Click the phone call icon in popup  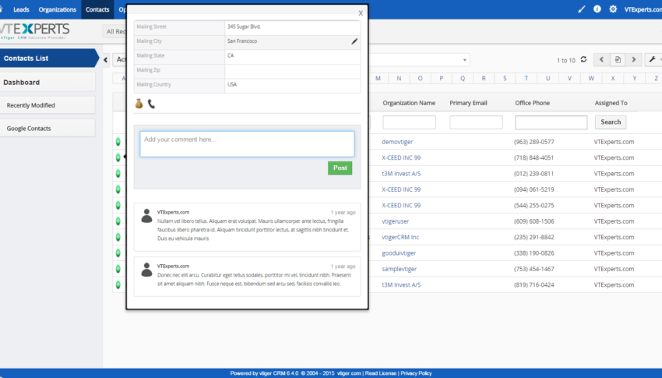[x=151, y=104]
